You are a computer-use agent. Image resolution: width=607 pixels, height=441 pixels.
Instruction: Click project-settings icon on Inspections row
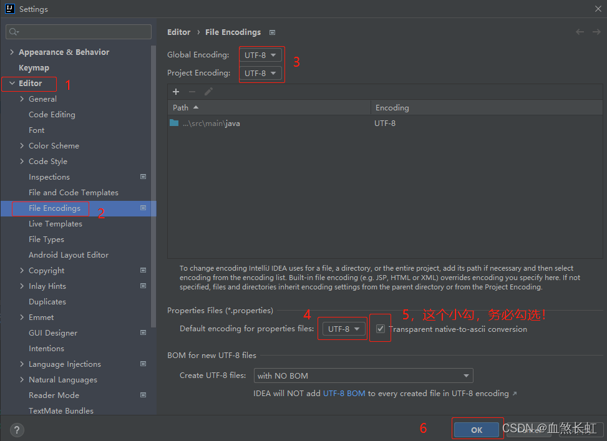coord(143,177)
